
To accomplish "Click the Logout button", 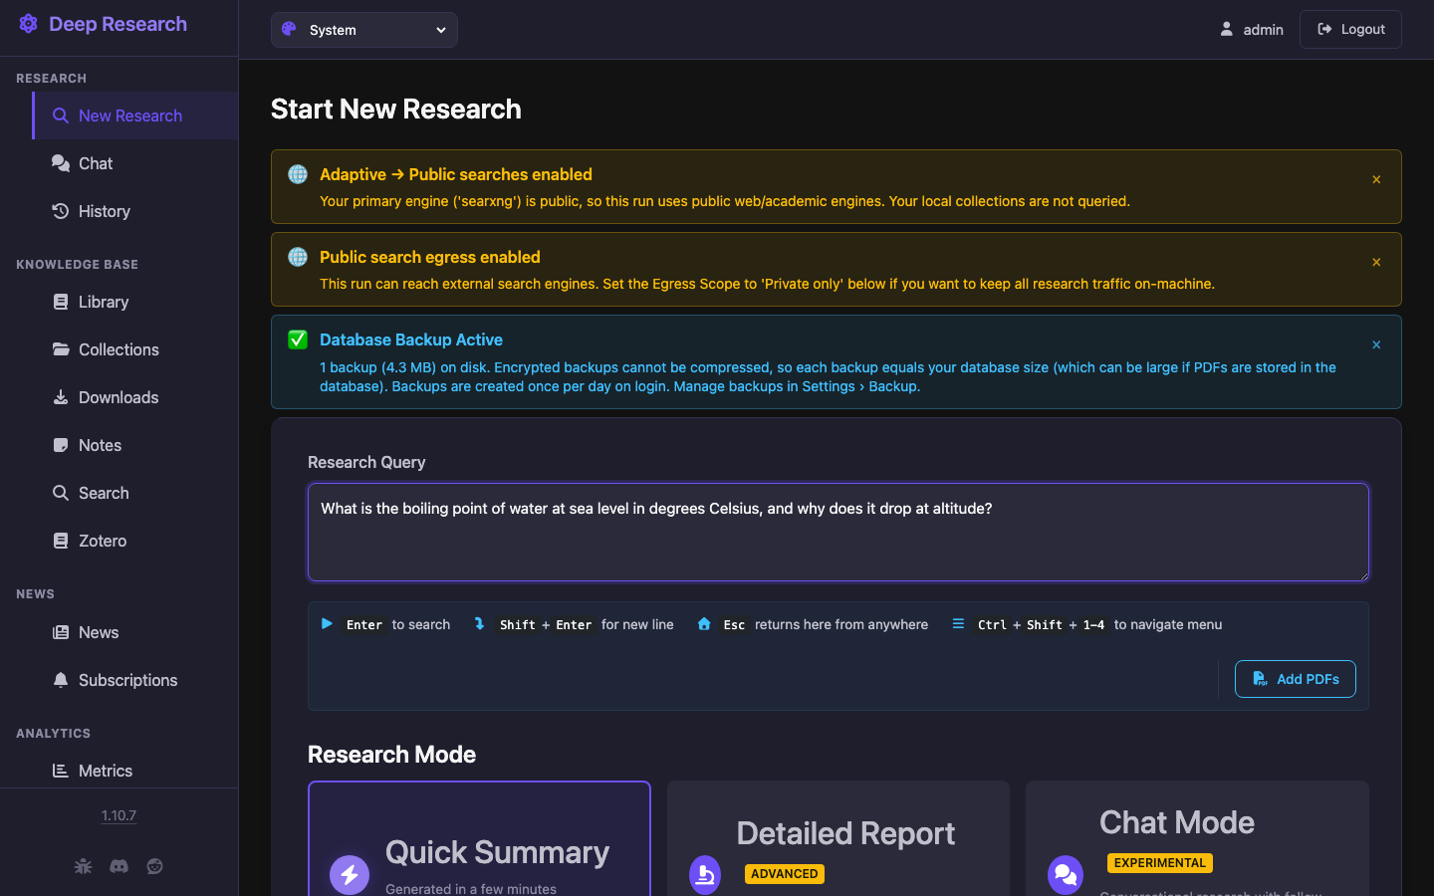I will click(x=1350, y=30).
